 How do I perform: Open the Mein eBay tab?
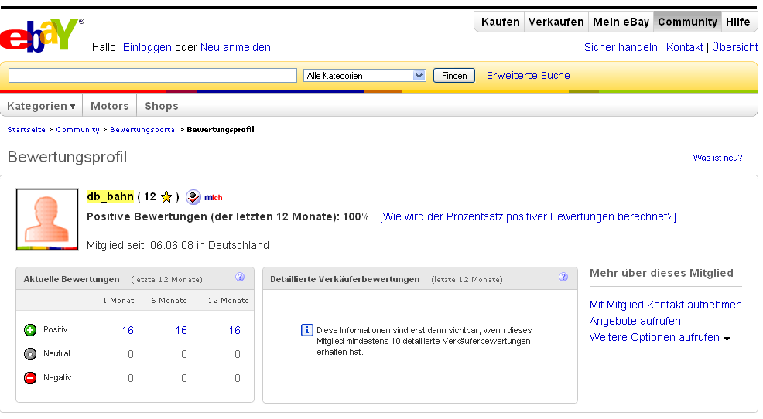[621, 22]
